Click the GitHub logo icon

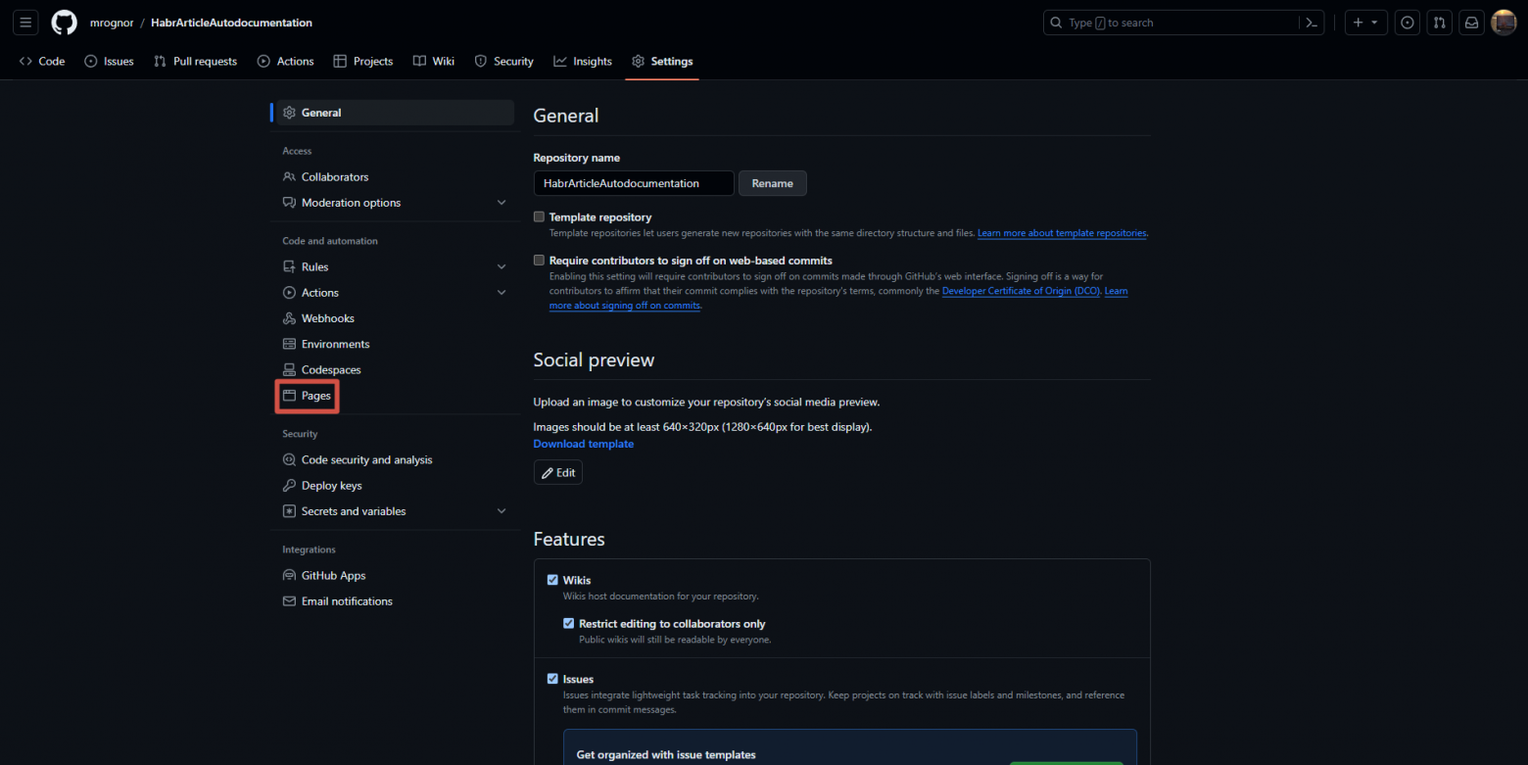[x=64, y=23]
